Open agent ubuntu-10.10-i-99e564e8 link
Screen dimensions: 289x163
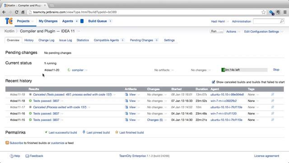(227, 95)
